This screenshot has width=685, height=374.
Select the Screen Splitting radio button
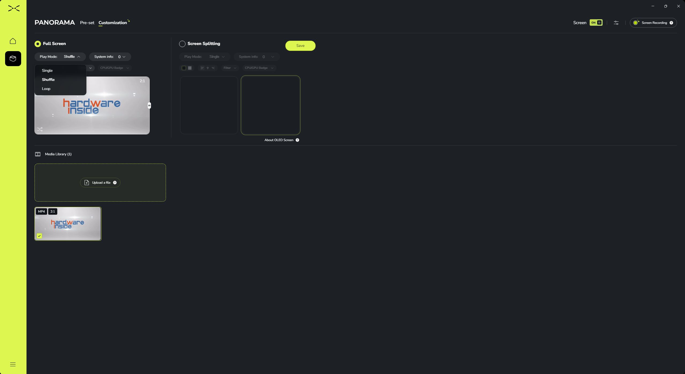pos(182,44)
